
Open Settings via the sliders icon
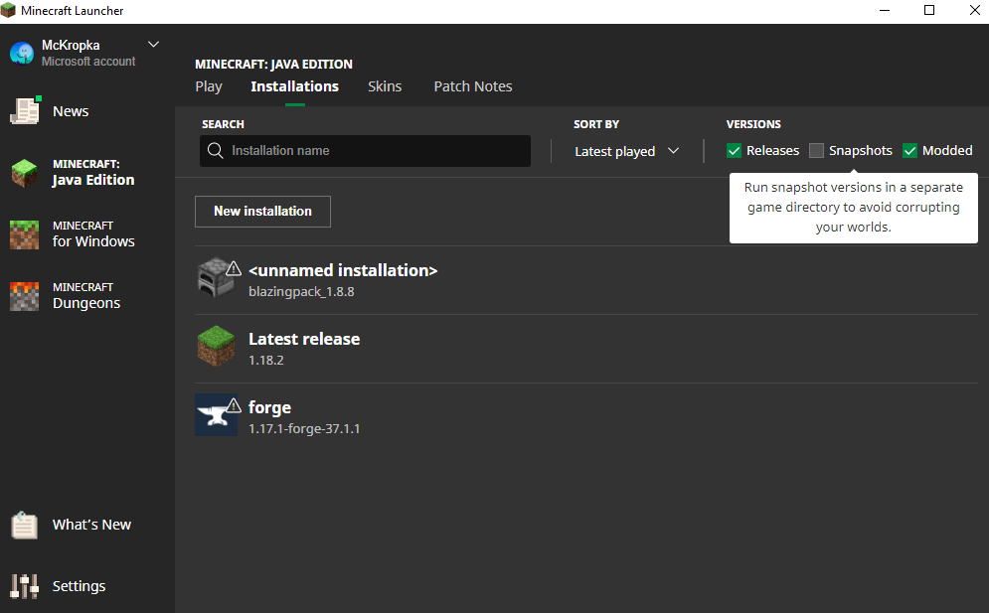click(x=24, y=586)
